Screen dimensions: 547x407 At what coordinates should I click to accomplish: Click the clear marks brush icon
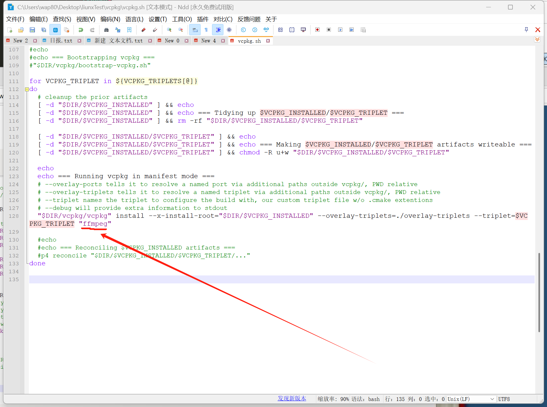[x=155, y=30]
